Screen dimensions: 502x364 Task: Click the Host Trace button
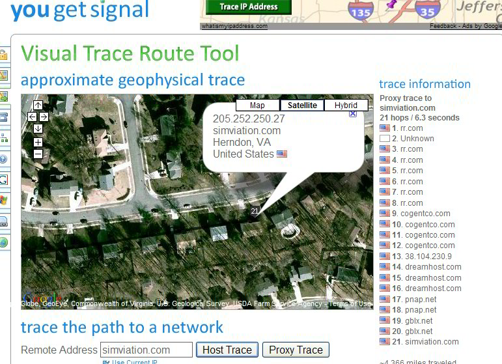[227, 350]
